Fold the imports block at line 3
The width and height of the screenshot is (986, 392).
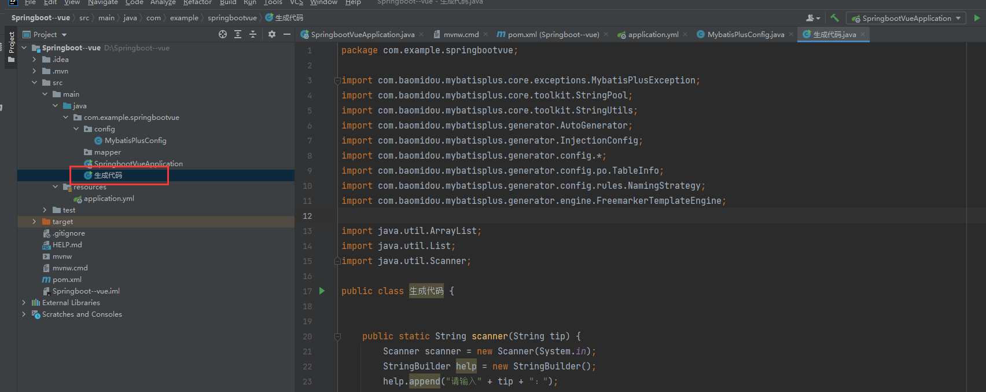(x=337, y=80)
